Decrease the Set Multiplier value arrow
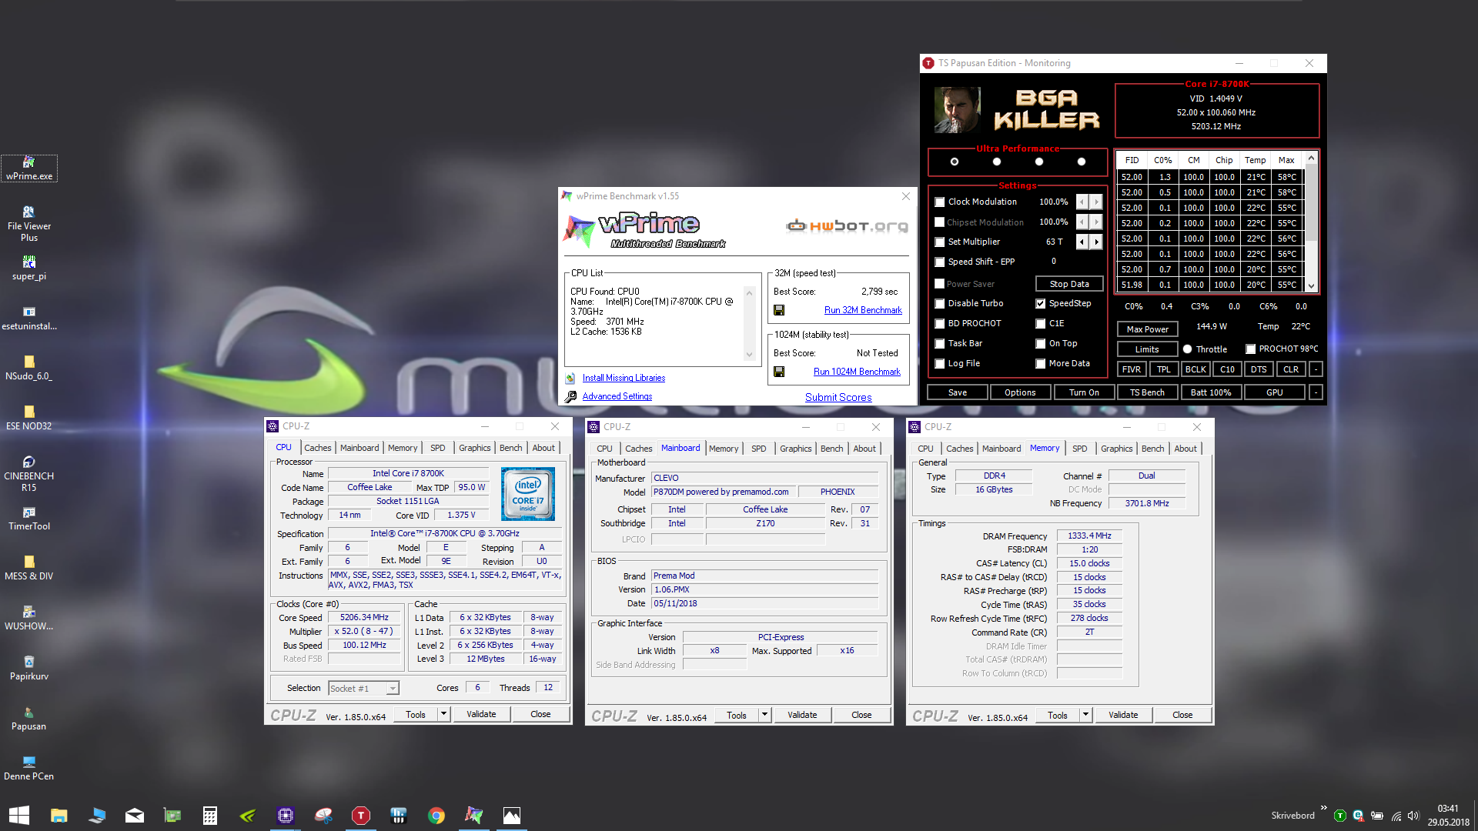The width and height of the screenshot is (1478, 831). click(1082, 242)
